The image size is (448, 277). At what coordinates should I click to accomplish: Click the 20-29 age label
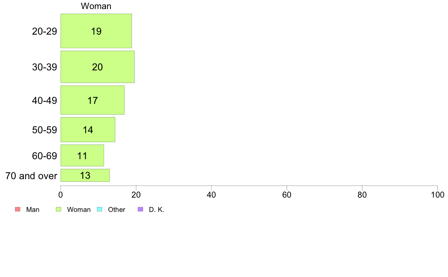[x=44, y=31]
